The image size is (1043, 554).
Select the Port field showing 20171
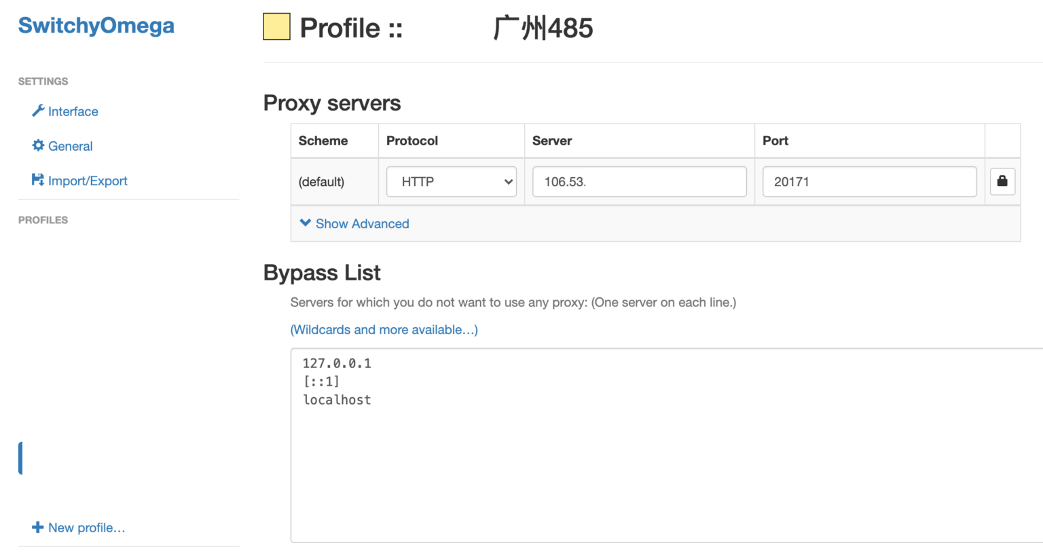point(869,181)
